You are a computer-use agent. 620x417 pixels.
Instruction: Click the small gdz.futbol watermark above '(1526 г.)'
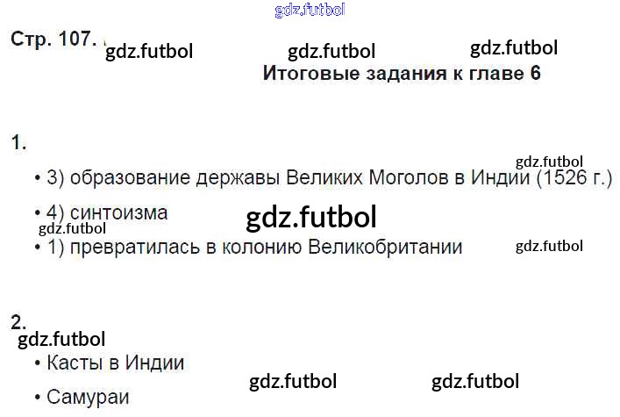(x=550, y=161)
